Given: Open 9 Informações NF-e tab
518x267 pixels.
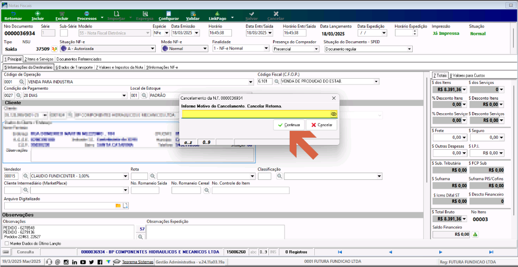Looking at the screenshot, I should [x=162, y=67].
